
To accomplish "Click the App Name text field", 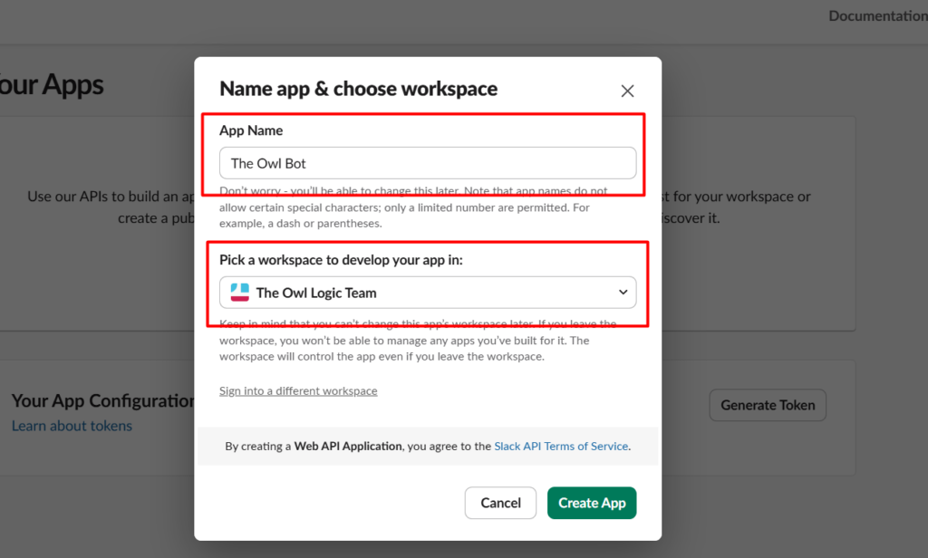I will point(427,163).
